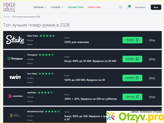Image resolution: width=164 pixels, height=123 pixels.
Task: Open the ЗЕЛЕНЫЙ ПОКЕР menu item
Action: tap(76, 7)
